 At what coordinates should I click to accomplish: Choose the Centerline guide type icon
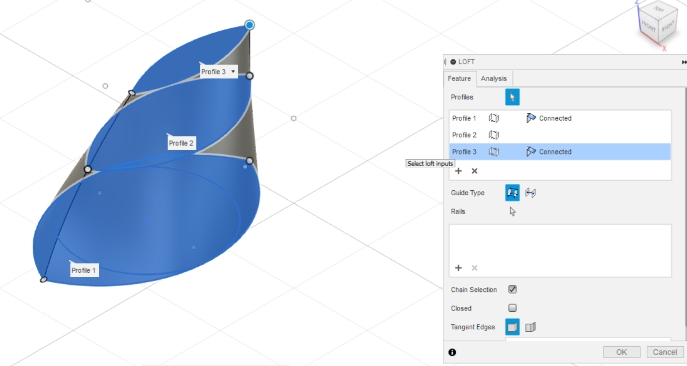[x=530, y=193]
